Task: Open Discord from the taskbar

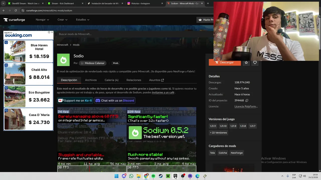Action: click(x=124, y=176)
